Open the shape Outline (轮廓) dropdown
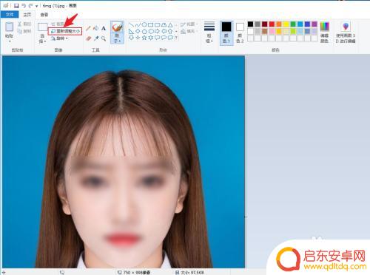370x275 pixels. point(189,24)
